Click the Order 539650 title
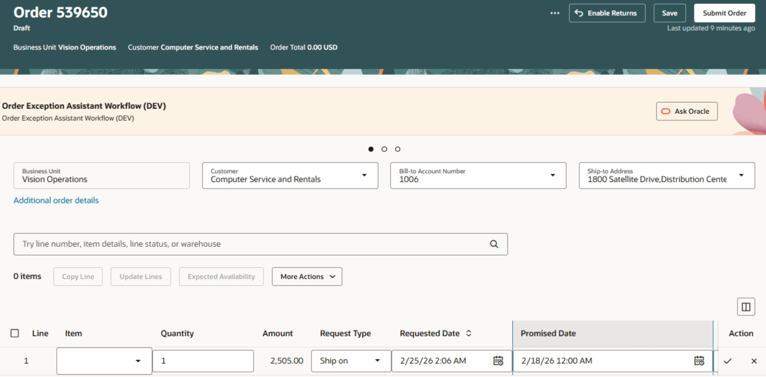The image size is (766, 377). point(61,12)
